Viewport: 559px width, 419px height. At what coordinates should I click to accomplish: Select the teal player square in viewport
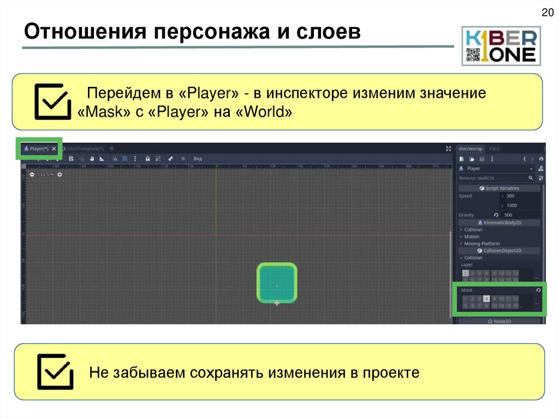point(277,282)
